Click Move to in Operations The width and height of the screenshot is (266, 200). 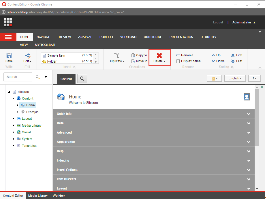[139, 61]
